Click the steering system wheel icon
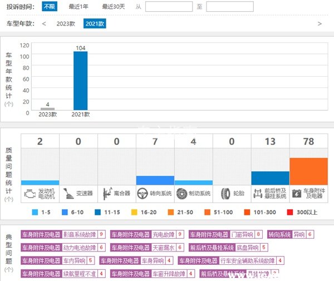The height and width of the screenshot is (281, 334). click(144, 194)
